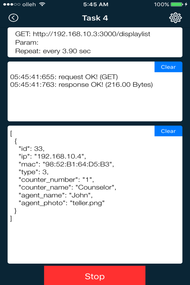Tap the Param line in request details
Image resolution: width=190 pixels, height=285 pixels.
pyautogui.click(x=25, y=42)
